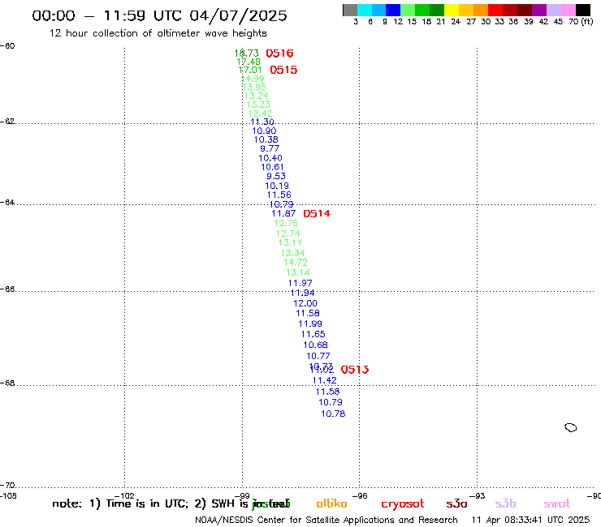Screen dimensions: 601x527
Task: Click the yellow color bar swatch
Action: coord(452,10)
